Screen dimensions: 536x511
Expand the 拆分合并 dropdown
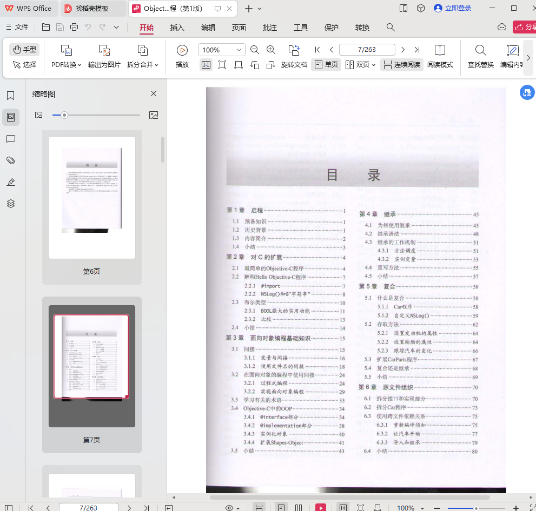click(x=142, y=65)
